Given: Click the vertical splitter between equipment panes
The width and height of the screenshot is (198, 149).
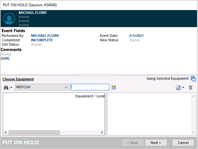Looking at the screenshot, I should coord(106,114).
